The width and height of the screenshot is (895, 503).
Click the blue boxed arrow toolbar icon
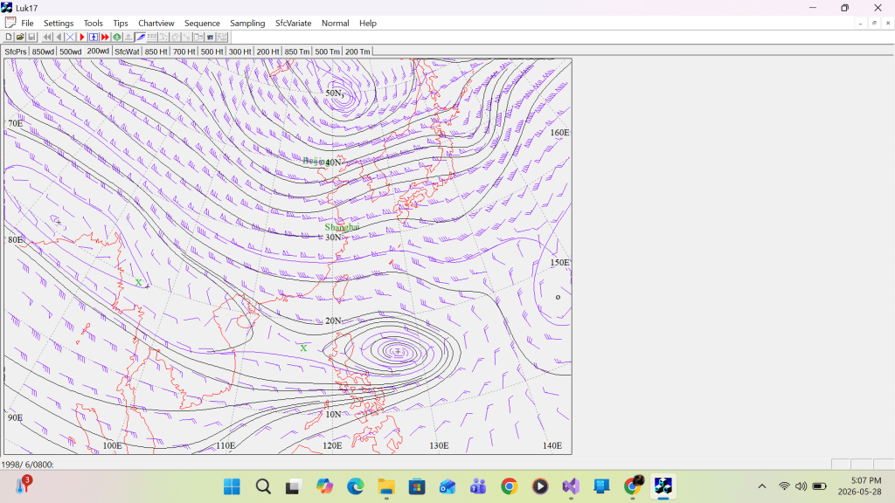(94, 37)
